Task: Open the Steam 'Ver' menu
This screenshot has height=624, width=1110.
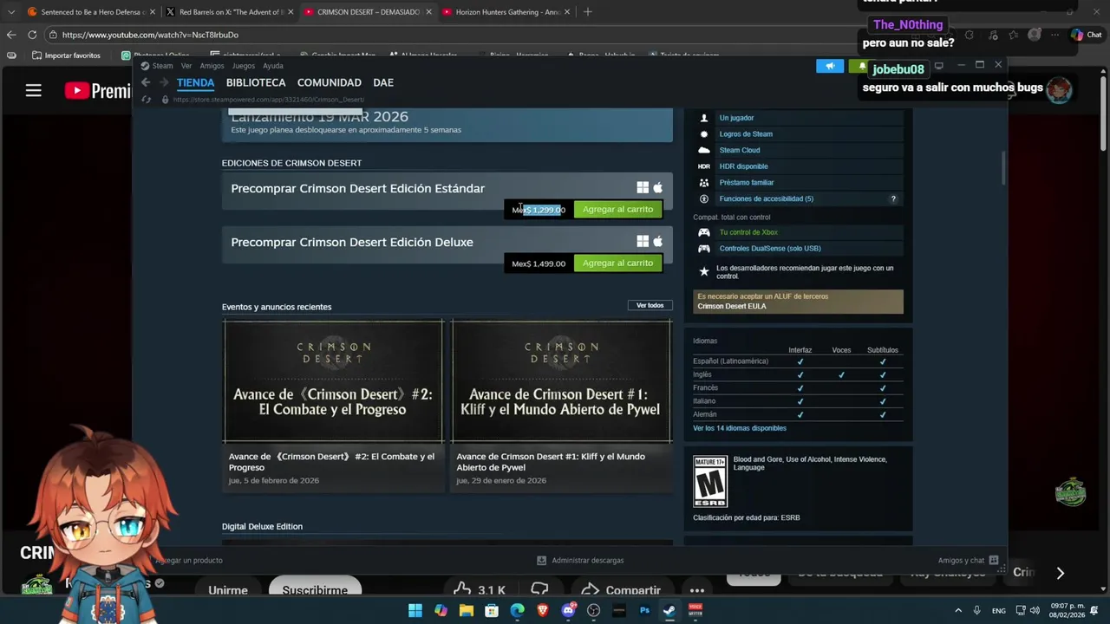Action: [x=186, y=66]
